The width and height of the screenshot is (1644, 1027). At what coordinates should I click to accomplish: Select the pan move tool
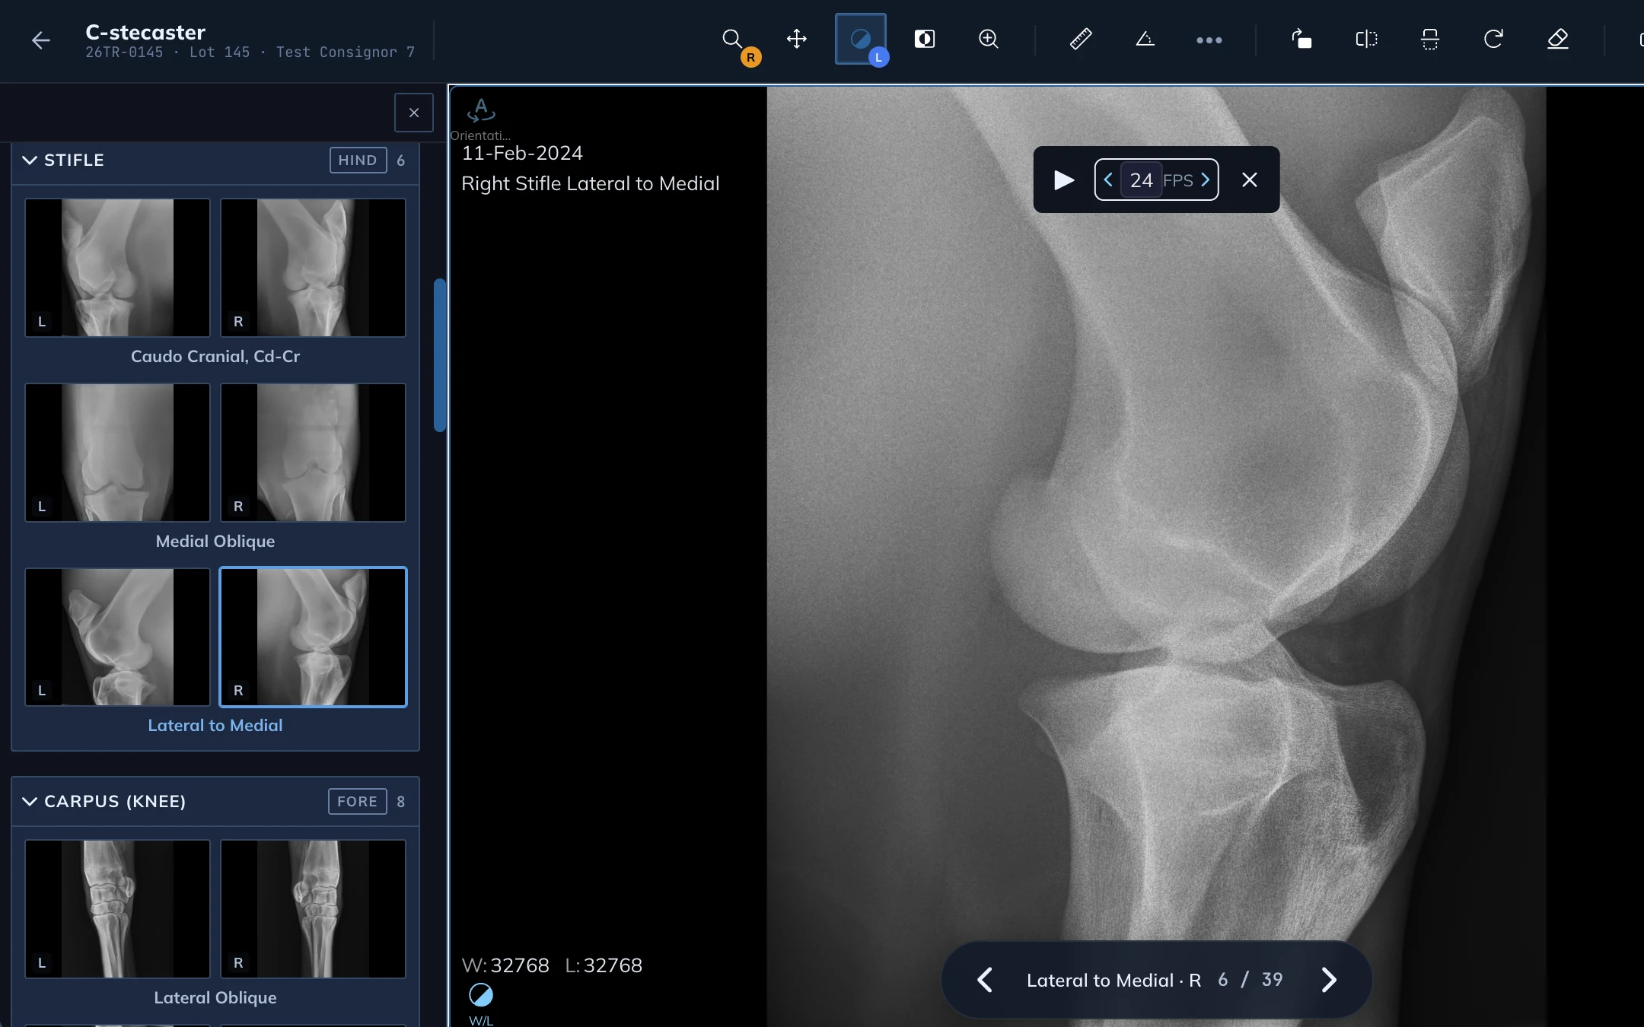[796, 39]
